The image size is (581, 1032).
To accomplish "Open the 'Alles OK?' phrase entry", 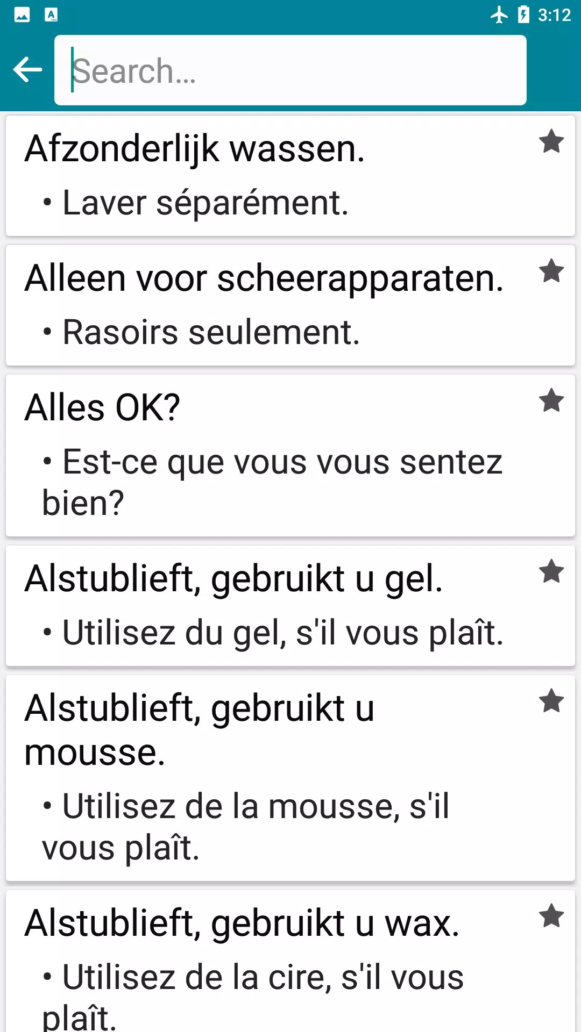I will tap(102, 407).
